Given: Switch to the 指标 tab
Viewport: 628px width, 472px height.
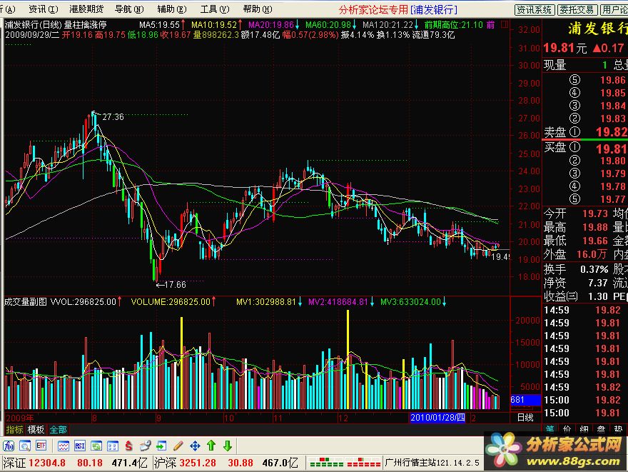Looking at the screenshot, I should click(14, 430).
